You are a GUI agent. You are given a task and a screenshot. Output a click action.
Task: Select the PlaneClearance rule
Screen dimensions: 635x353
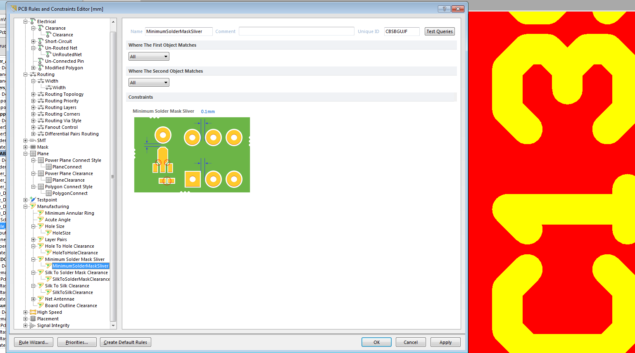(x=69, y=180)
